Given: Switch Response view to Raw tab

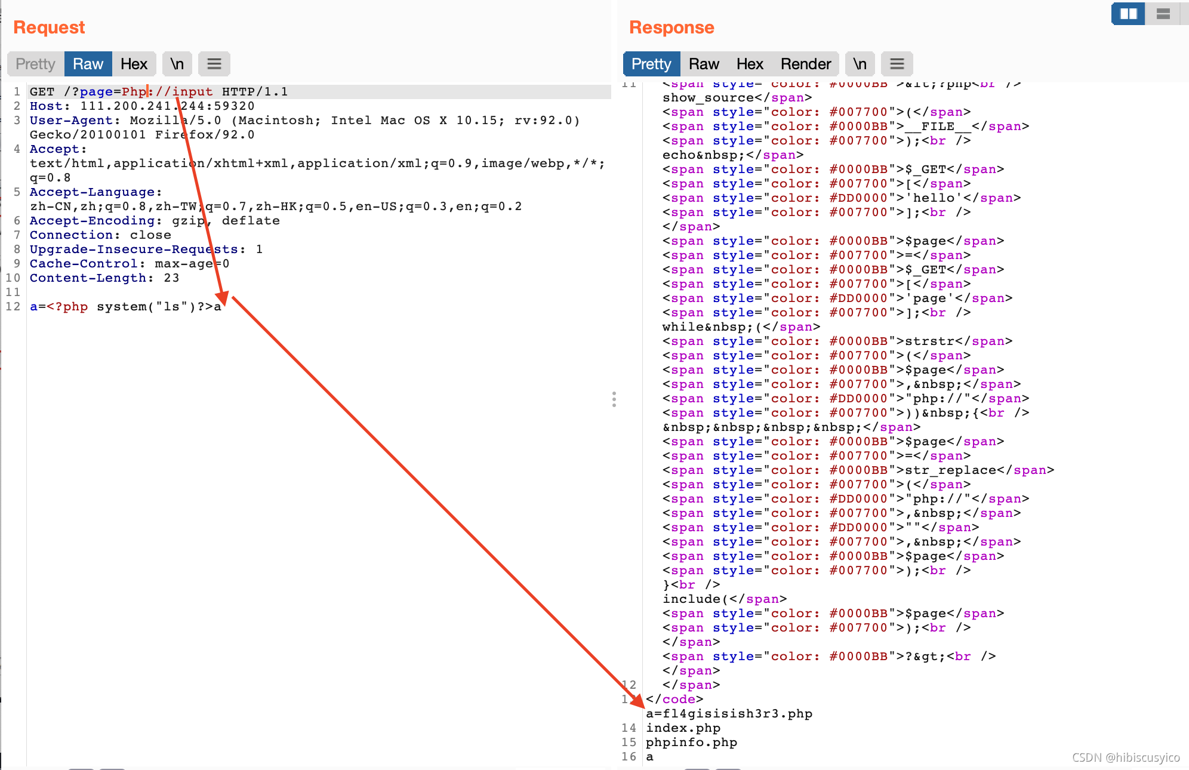Looking at the screenshot, I should pyautogui.click(x=704, y=64).
